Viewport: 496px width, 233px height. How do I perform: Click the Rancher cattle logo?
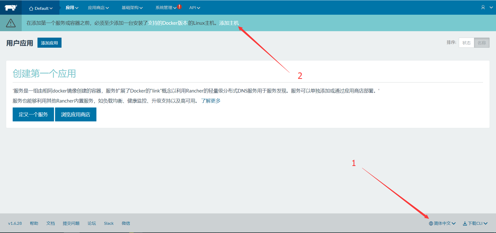10,7
